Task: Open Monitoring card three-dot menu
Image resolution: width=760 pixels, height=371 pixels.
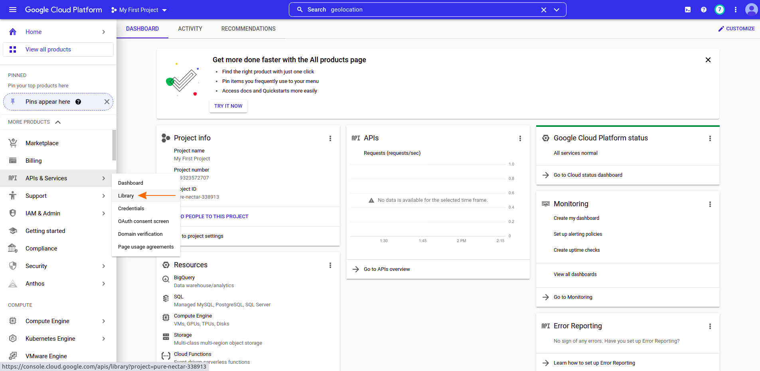Action: (x=710, y=204)
